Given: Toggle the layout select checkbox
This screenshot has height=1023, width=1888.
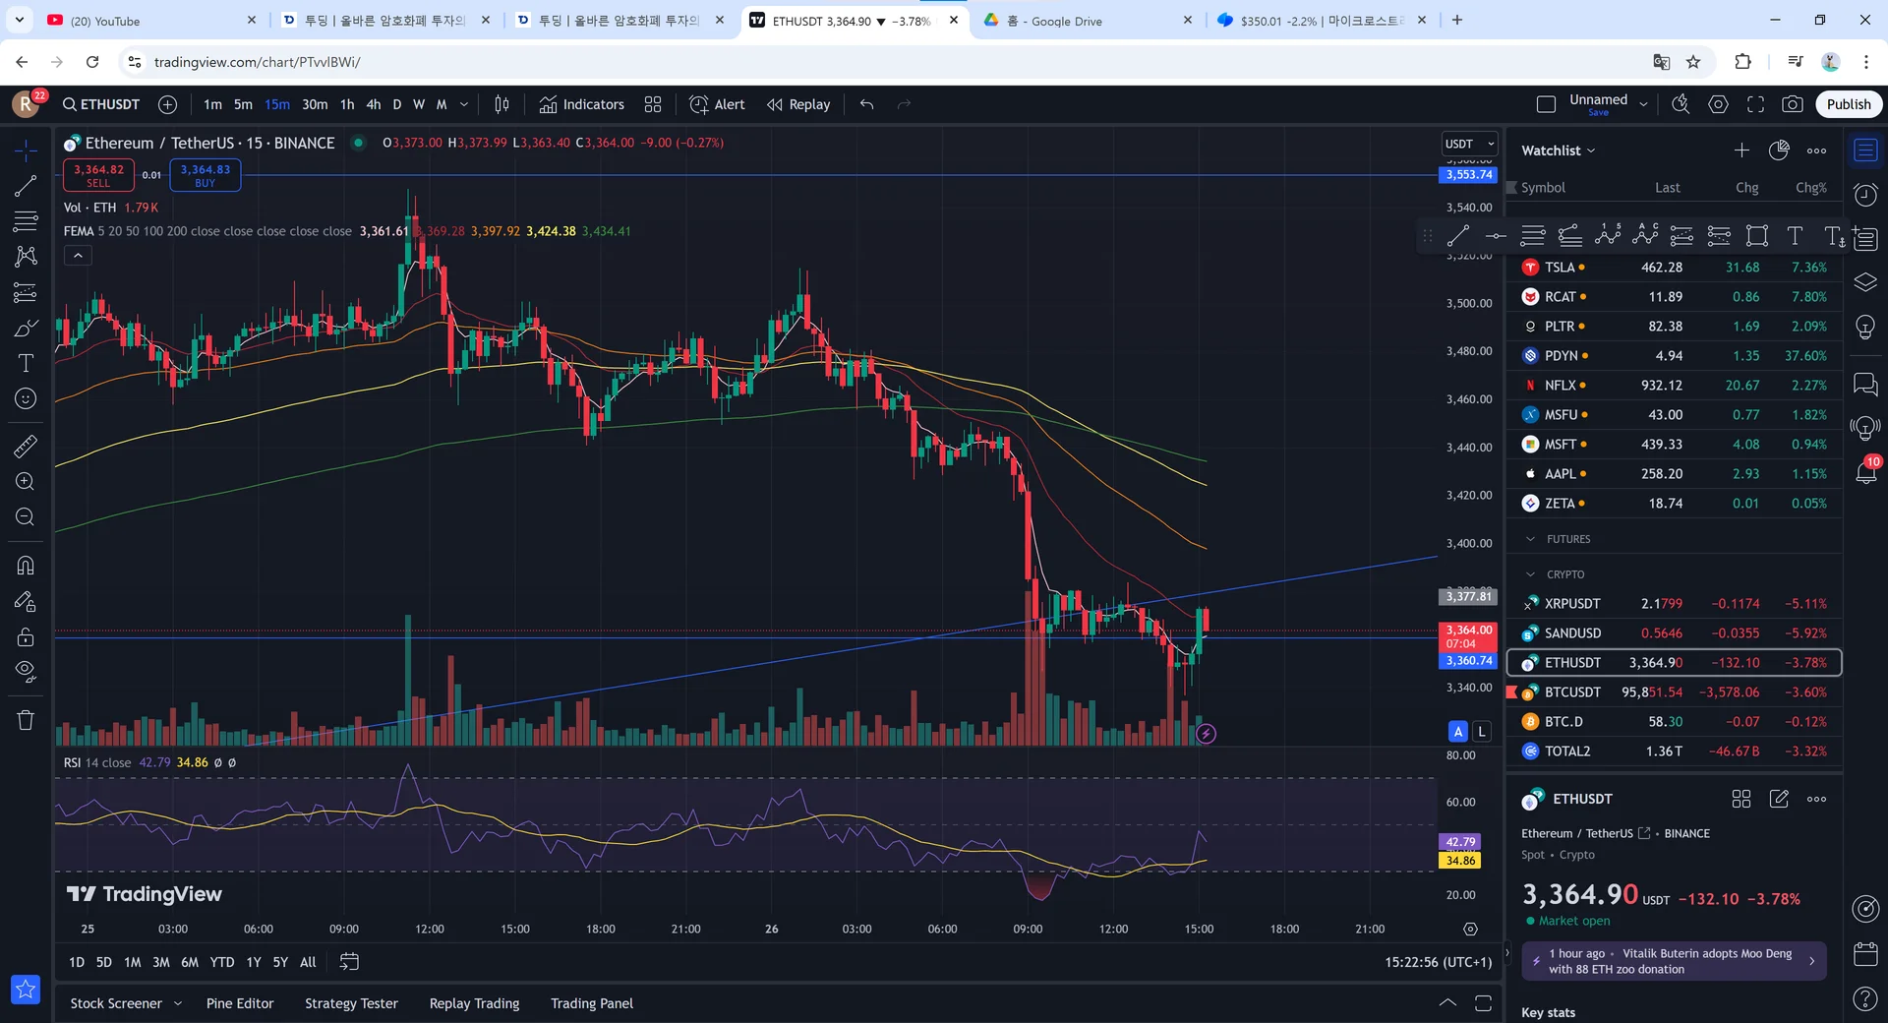Looking at the screenshot, I should point(1546,104).
